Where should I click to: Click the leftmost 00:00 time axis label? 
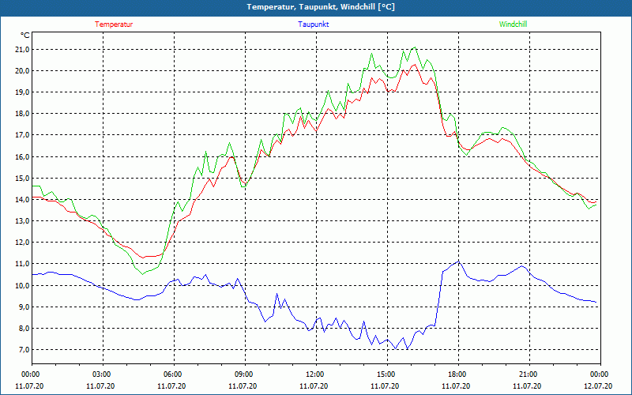pos(31,374)
